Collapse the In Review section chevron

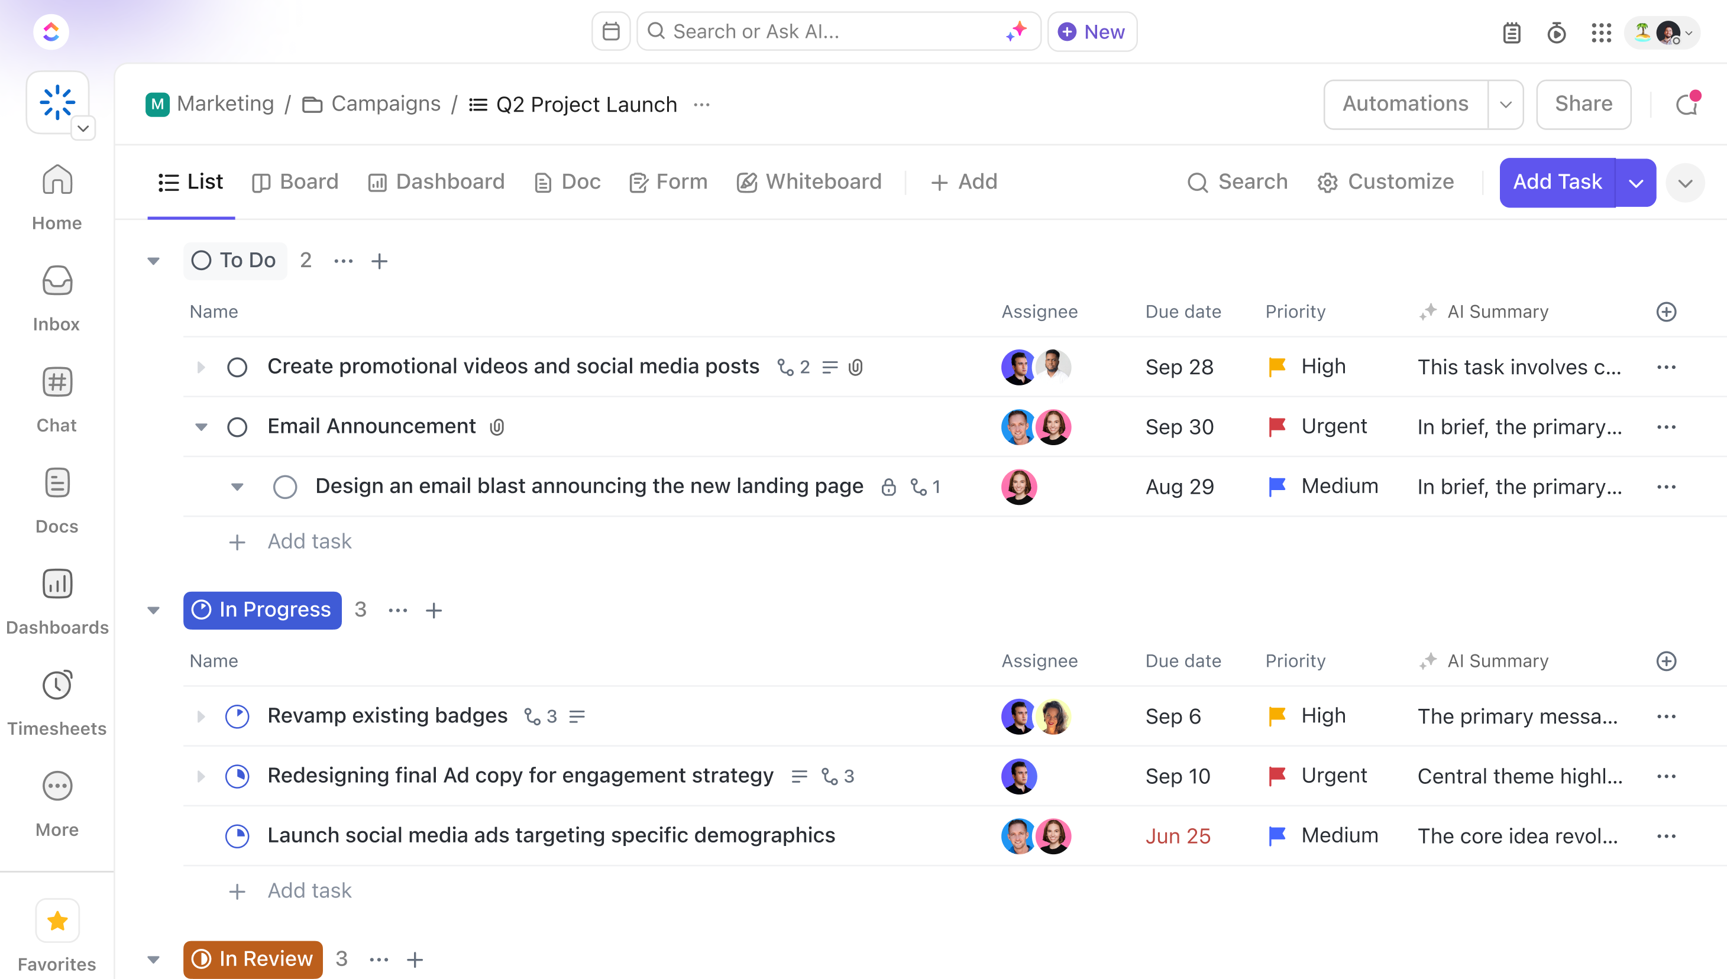click(153, 959)
